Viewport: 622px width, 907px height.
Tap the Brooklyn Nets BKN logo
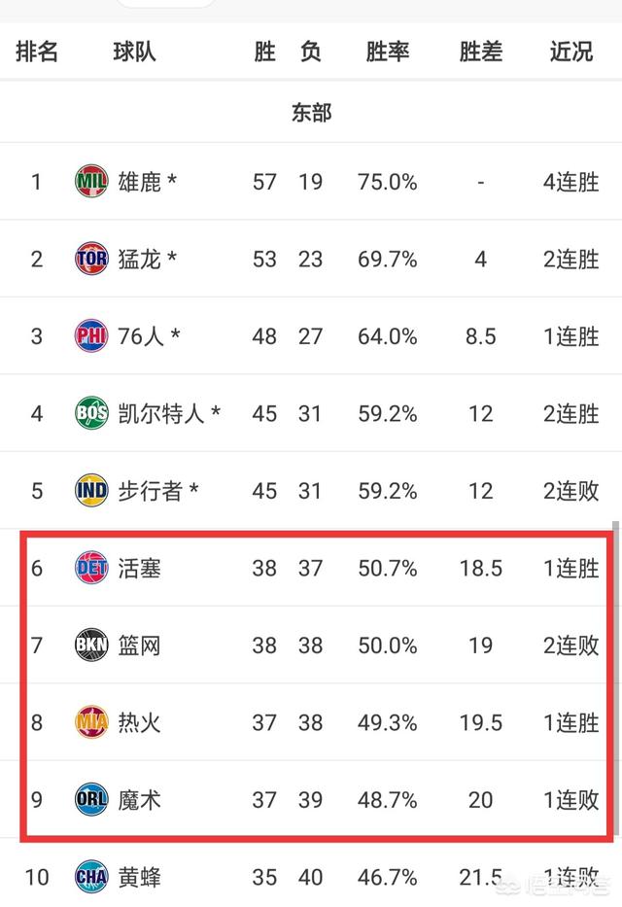[x=91, y=645]
